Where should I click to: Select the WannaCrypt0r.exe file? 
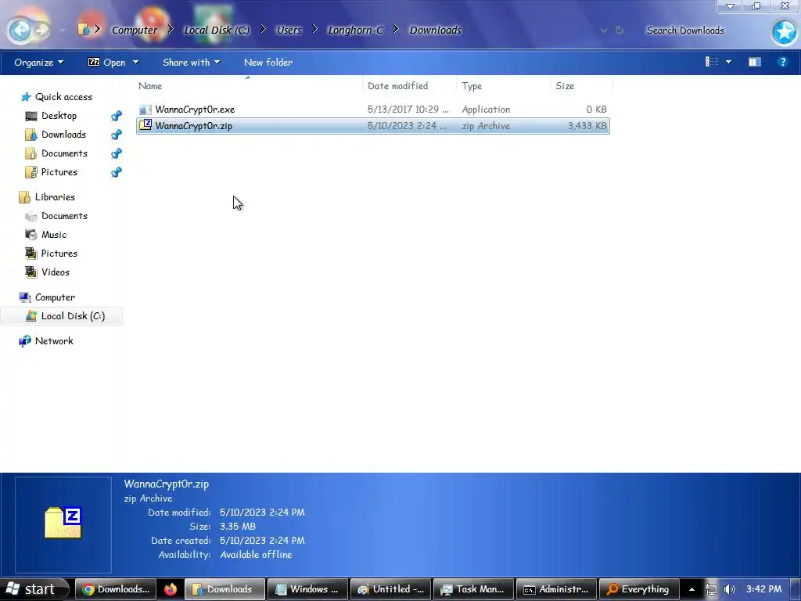pyautogui.click(x=373, y=110)
